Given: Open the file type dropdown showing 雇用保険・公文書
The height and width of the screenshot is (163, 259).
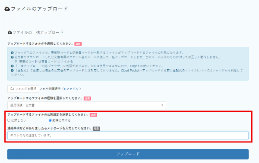Looking at the screenshot, I should pyautogui.click(x=87, y=105).
